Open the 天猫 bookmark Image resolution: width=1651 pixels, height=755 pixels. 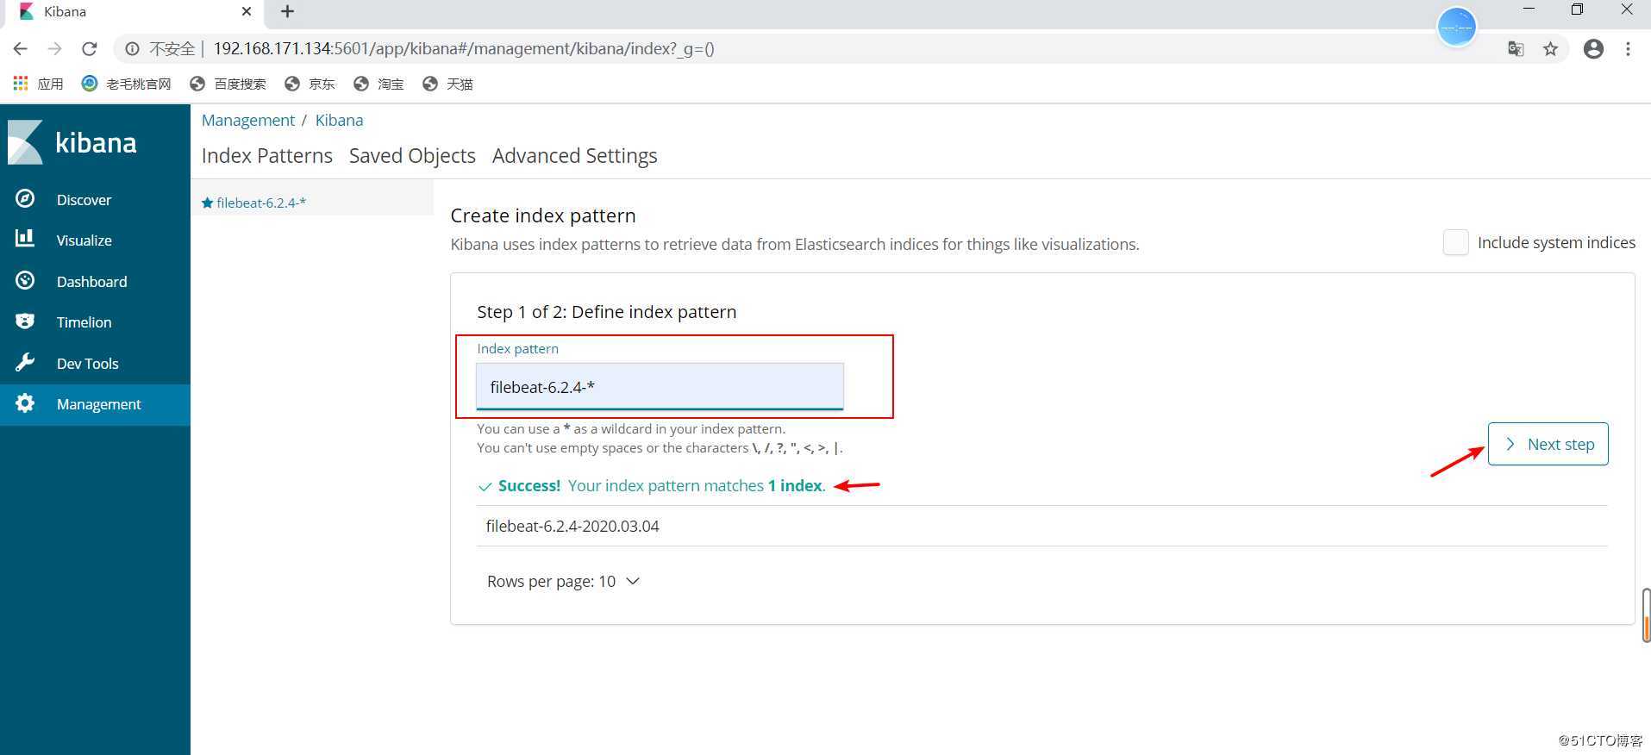click(447, 84)
